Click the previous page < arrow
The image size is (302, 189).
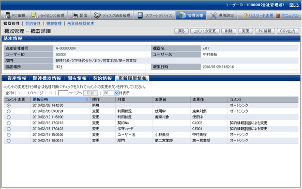click(x=25, y=93)
